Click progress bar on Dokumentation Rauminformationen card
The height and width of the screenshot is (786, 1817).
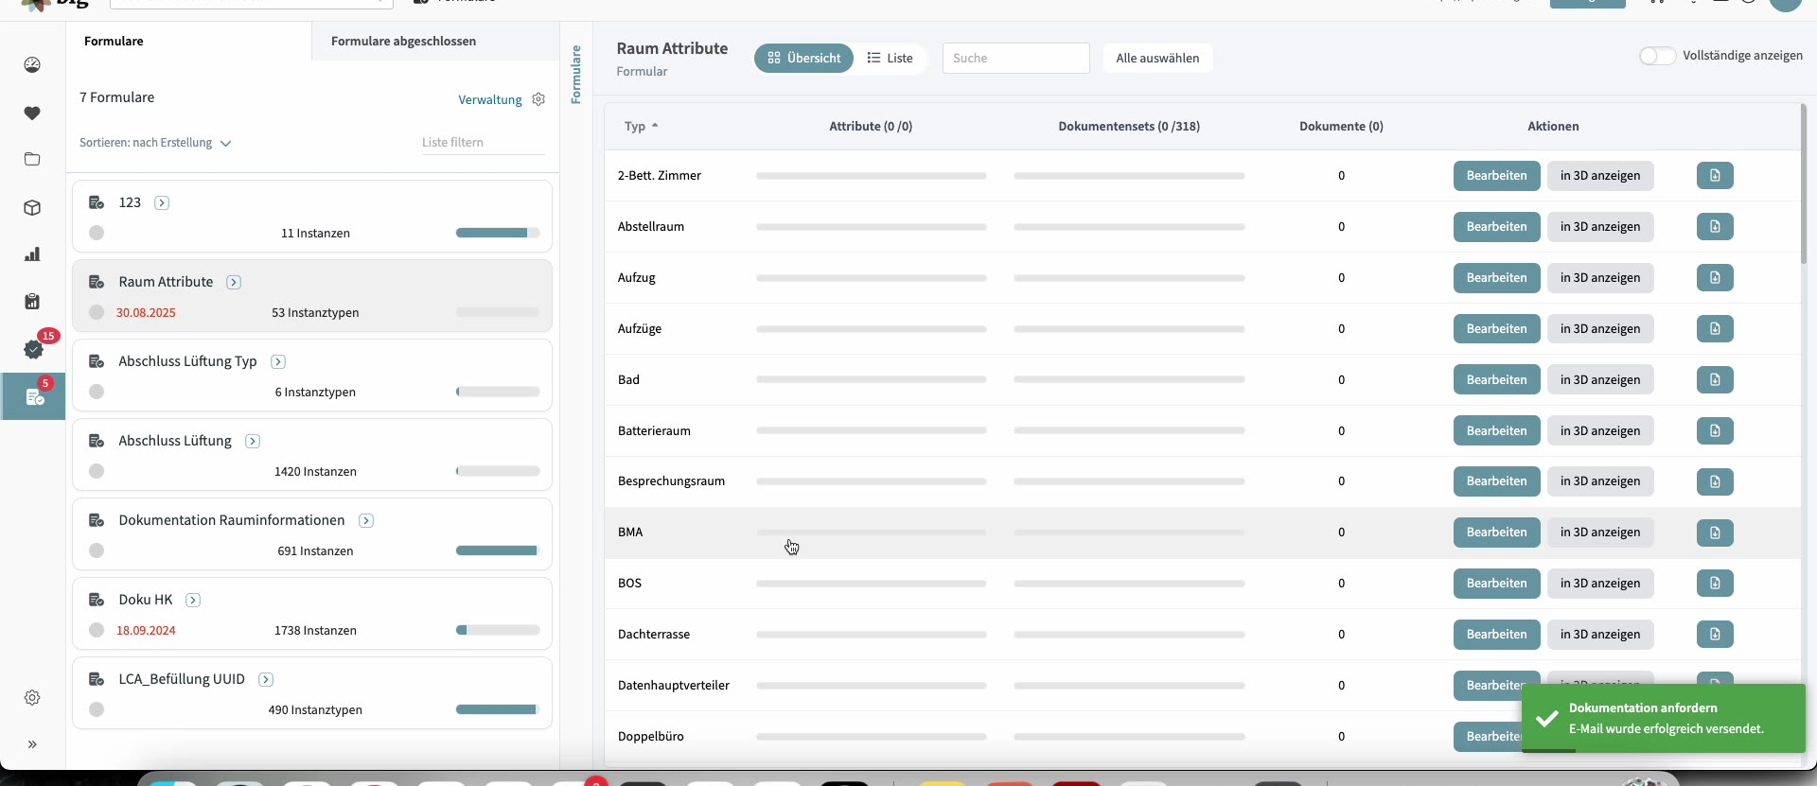click(x=498, y=550)
